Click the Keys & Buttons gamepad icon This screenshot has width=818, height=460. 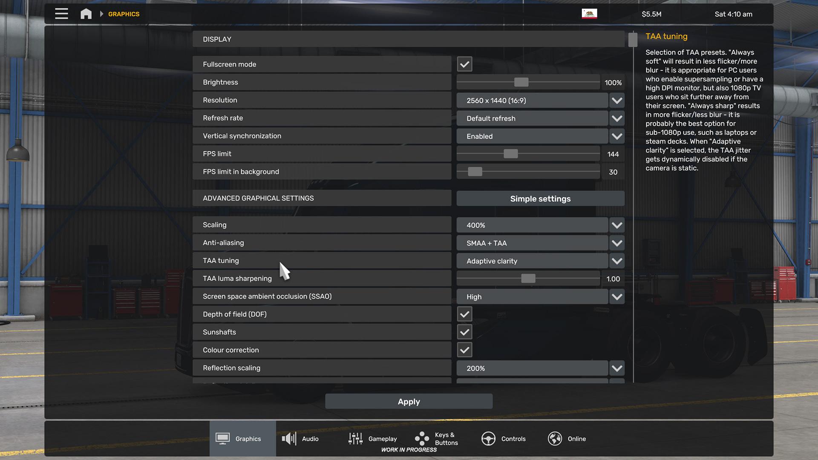click(x=422, y=438)
